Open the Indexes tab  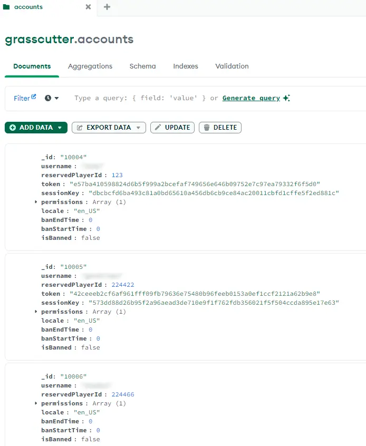click(186, 66)
